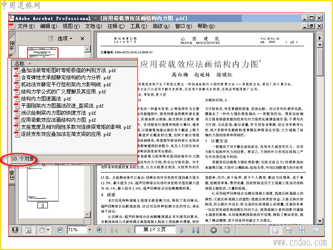Open the Hand tool dropdown arrow
333x250 pixels.
(x=48, y=230)
